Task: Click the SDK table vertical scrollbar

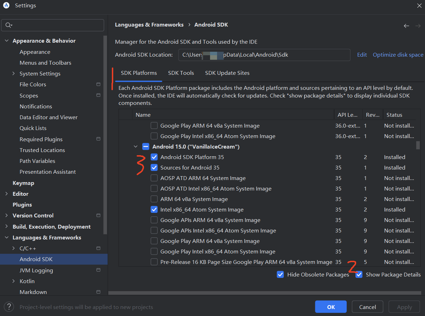Action: point(418,145)
